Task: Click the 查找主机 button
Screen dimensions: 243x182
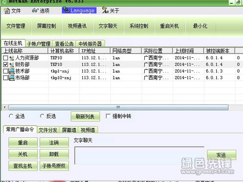Action: pos(23,166)
